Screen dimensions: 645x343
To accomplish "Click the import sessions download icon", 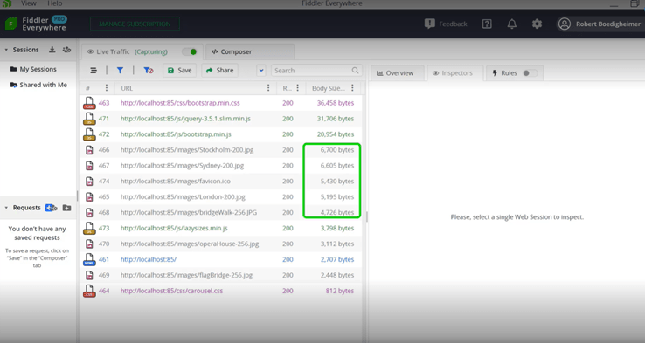I will 52,50.
